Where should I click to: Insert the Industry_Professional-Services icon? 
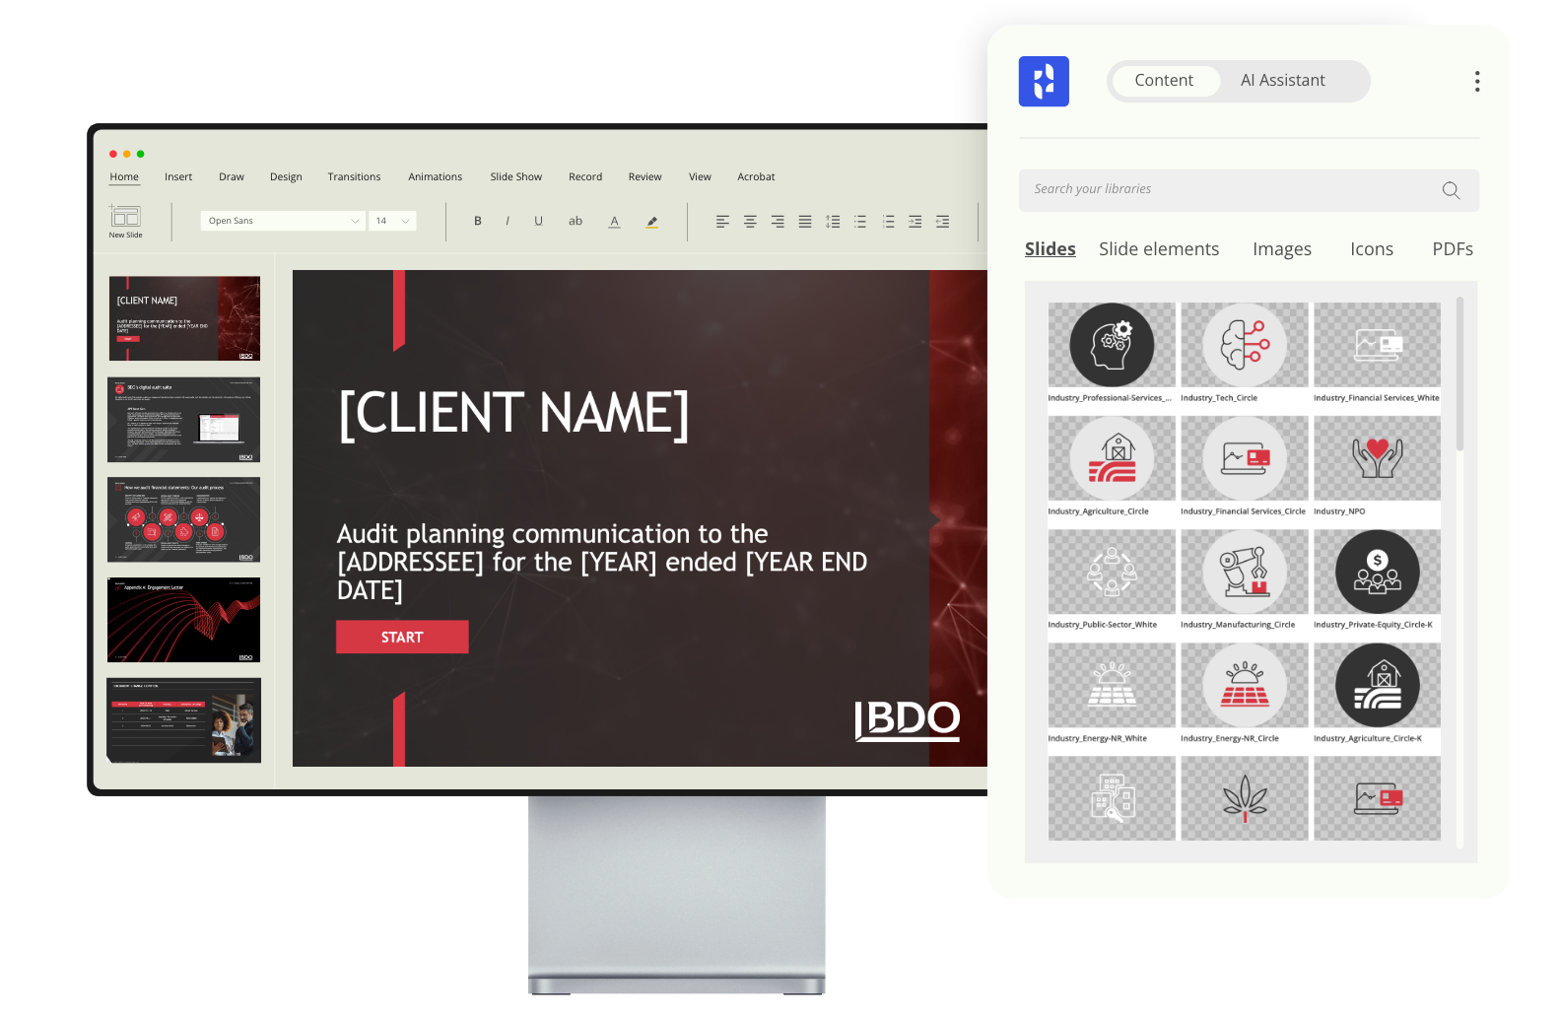click(1112, 345)
